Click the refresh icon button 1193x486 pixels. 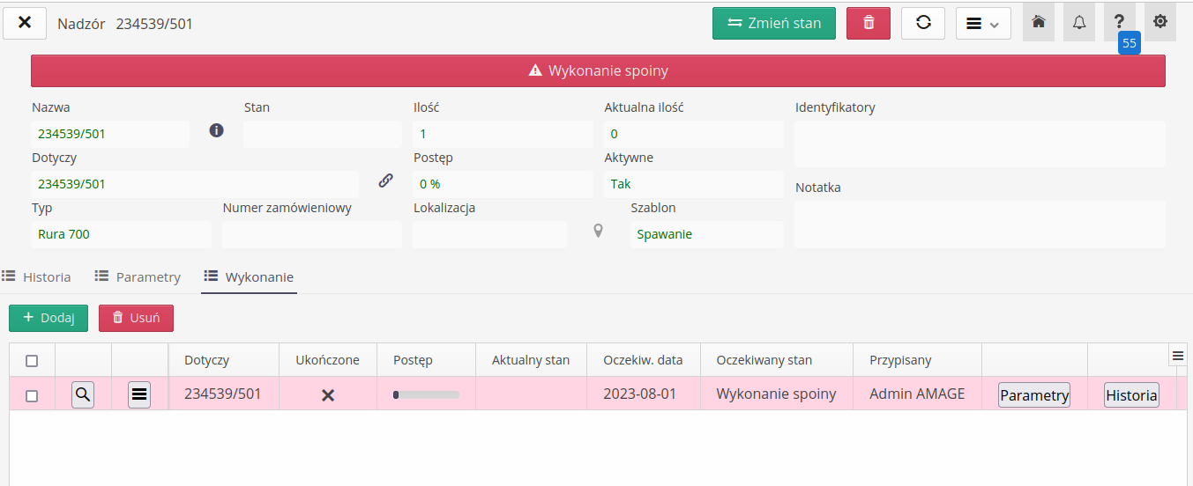pos(923,24)
